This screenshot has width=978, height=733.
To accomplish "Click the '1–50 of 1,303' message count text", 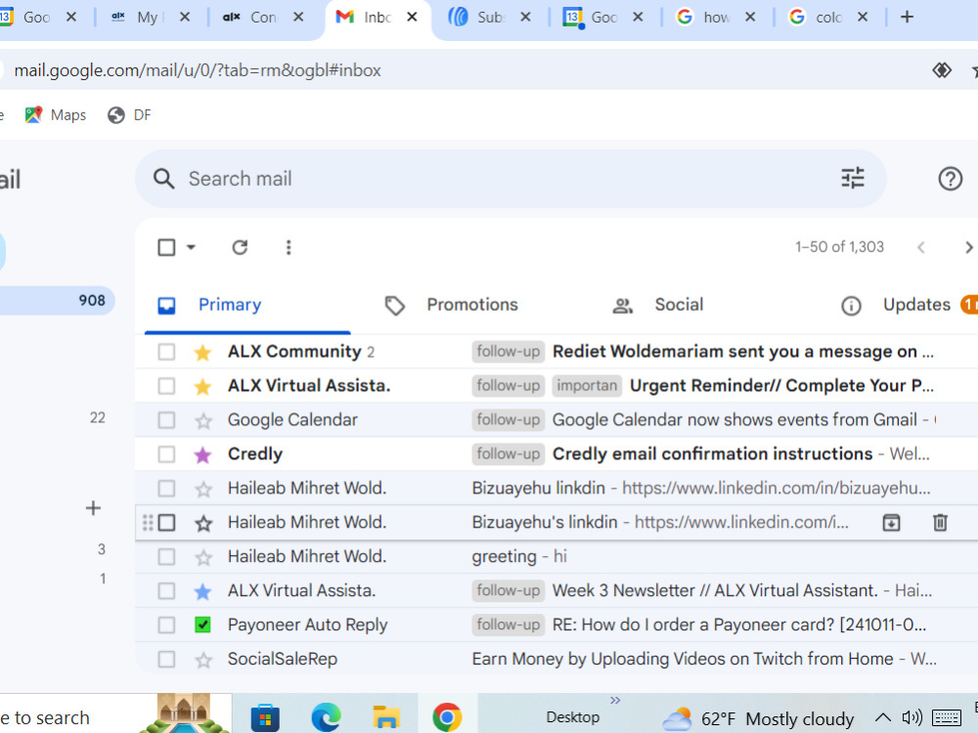I will [x=839, y=247].
